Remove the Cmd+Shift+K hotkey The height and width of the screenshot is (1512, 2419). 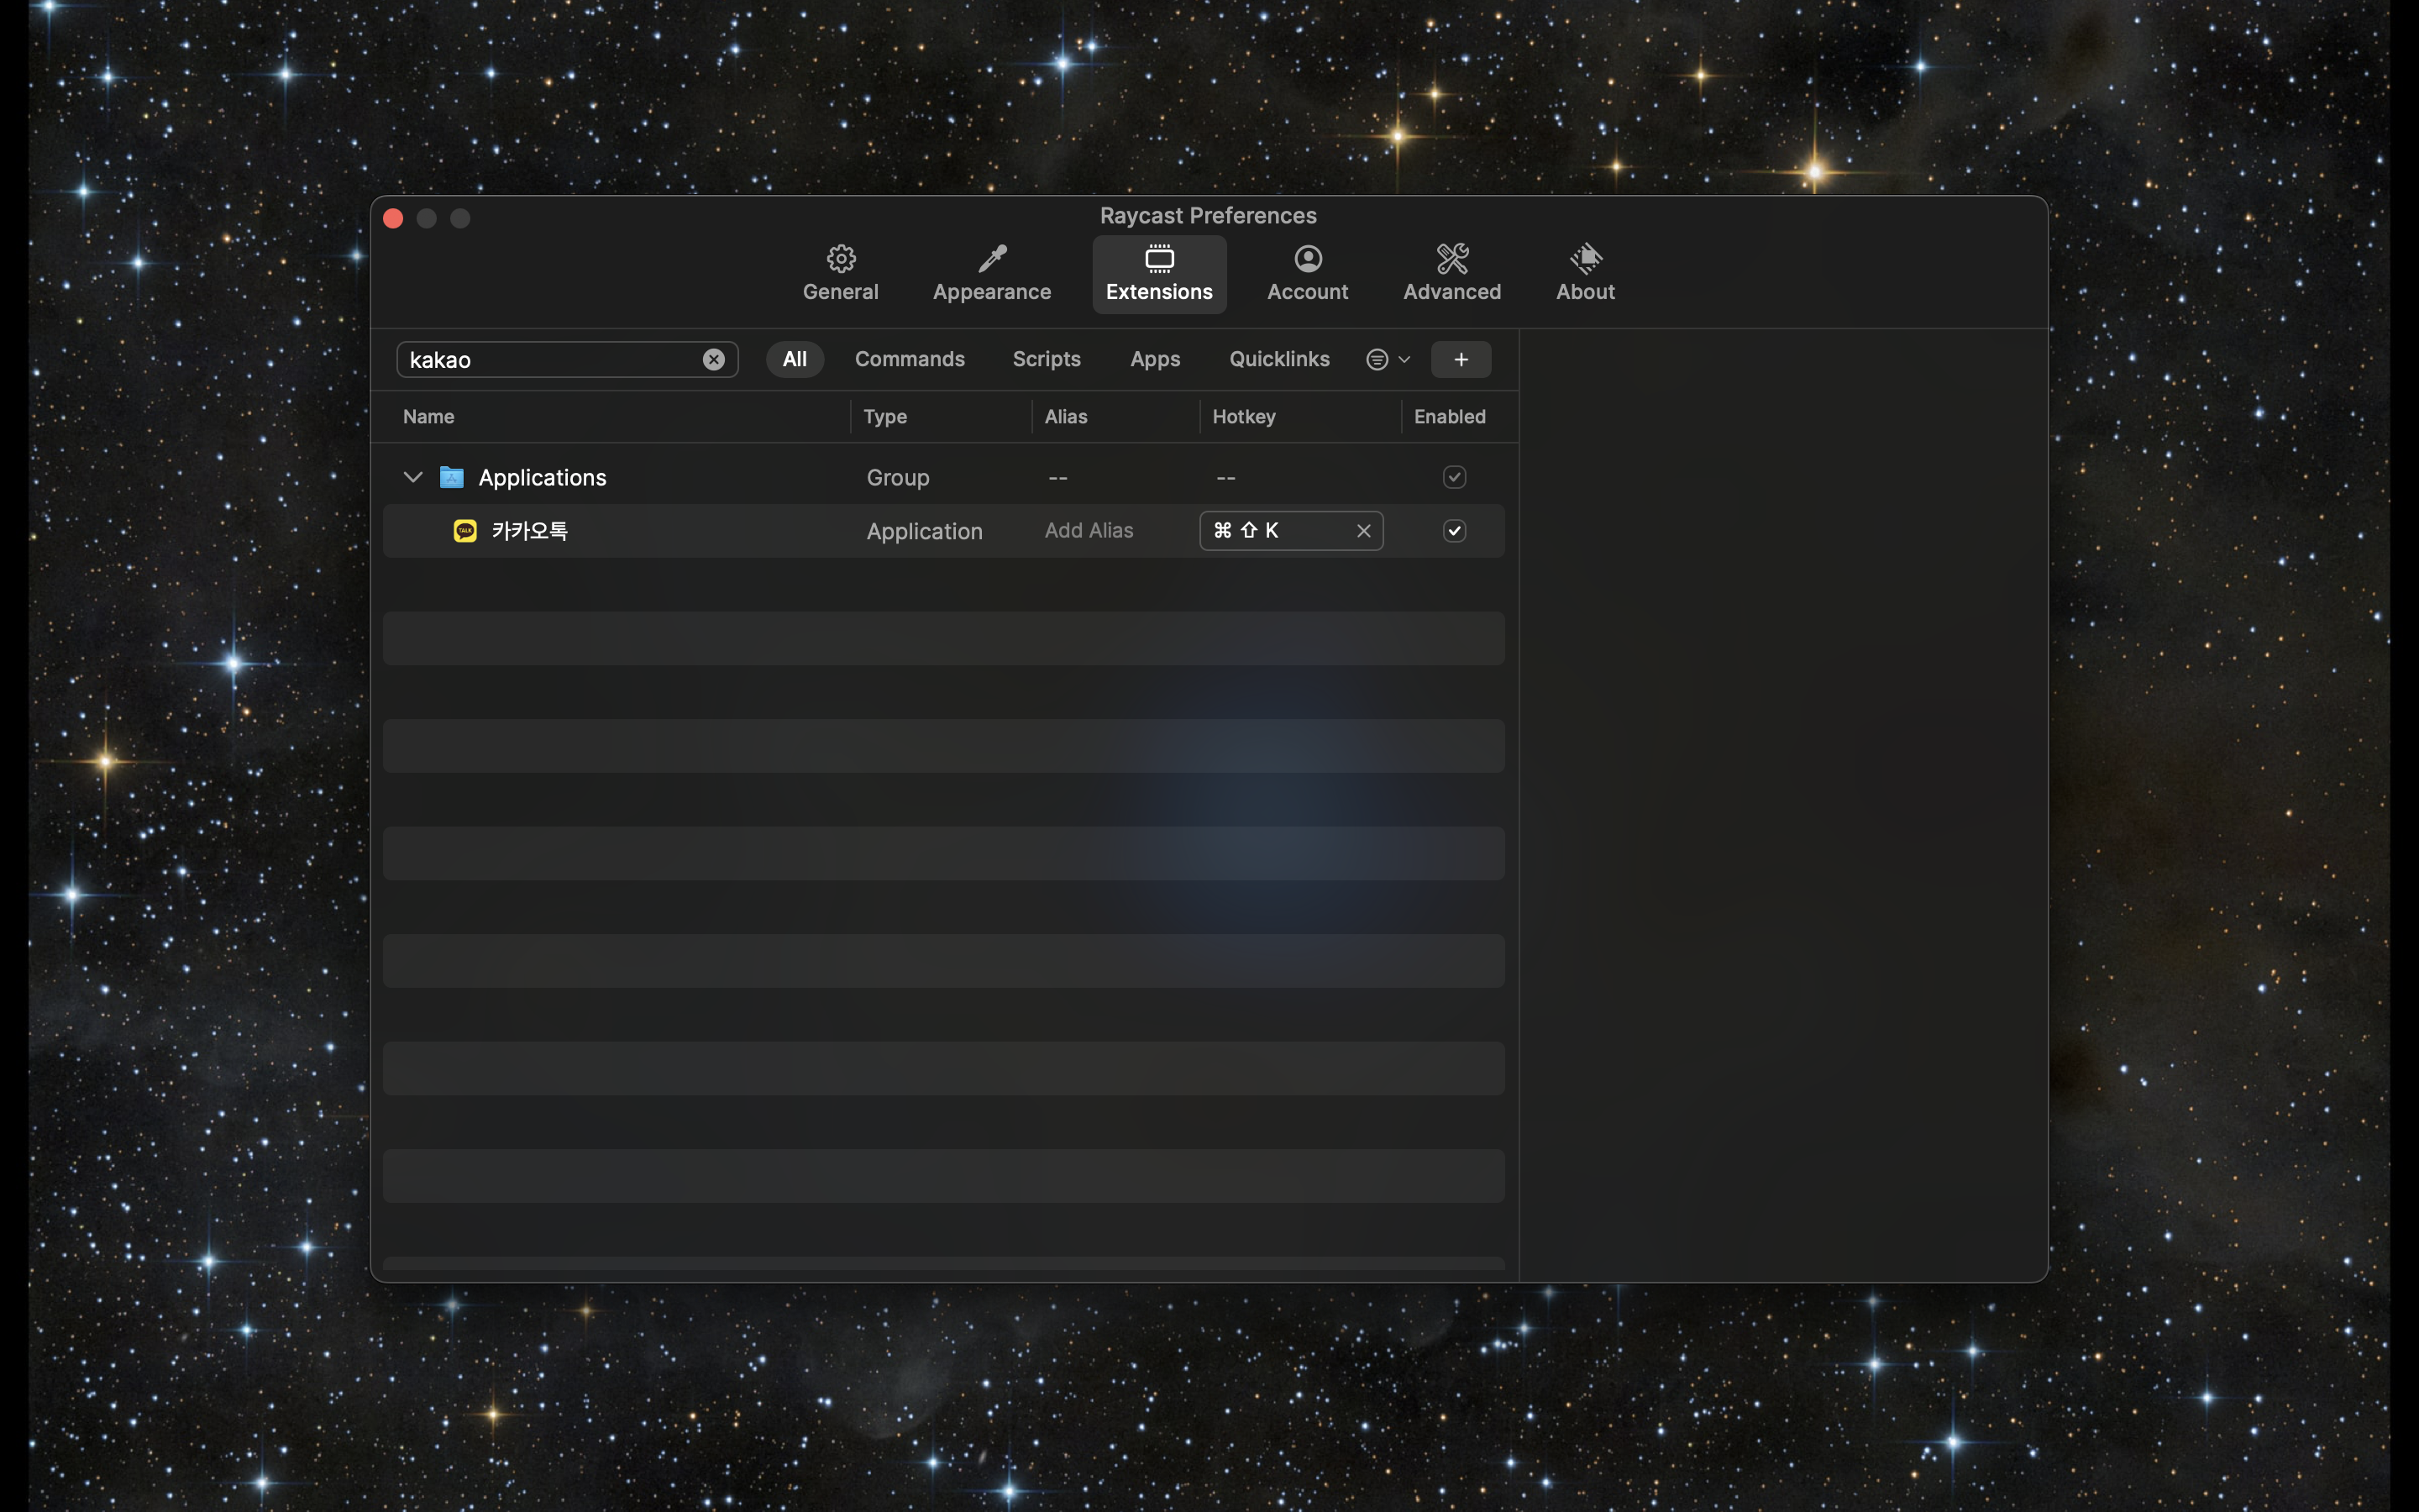click(1362, 531)
